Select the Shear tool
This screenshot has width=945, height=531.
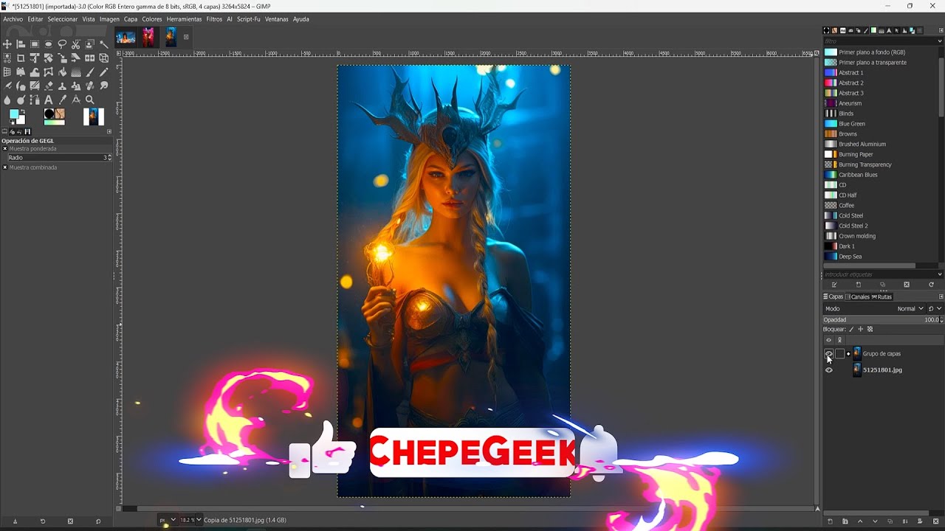[x=76, y=58]
